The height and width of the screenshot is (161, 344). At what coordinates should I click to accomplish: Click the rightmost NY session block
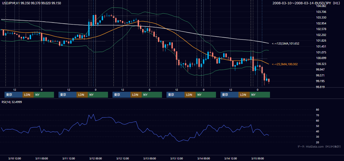click(x=259, y=95)
